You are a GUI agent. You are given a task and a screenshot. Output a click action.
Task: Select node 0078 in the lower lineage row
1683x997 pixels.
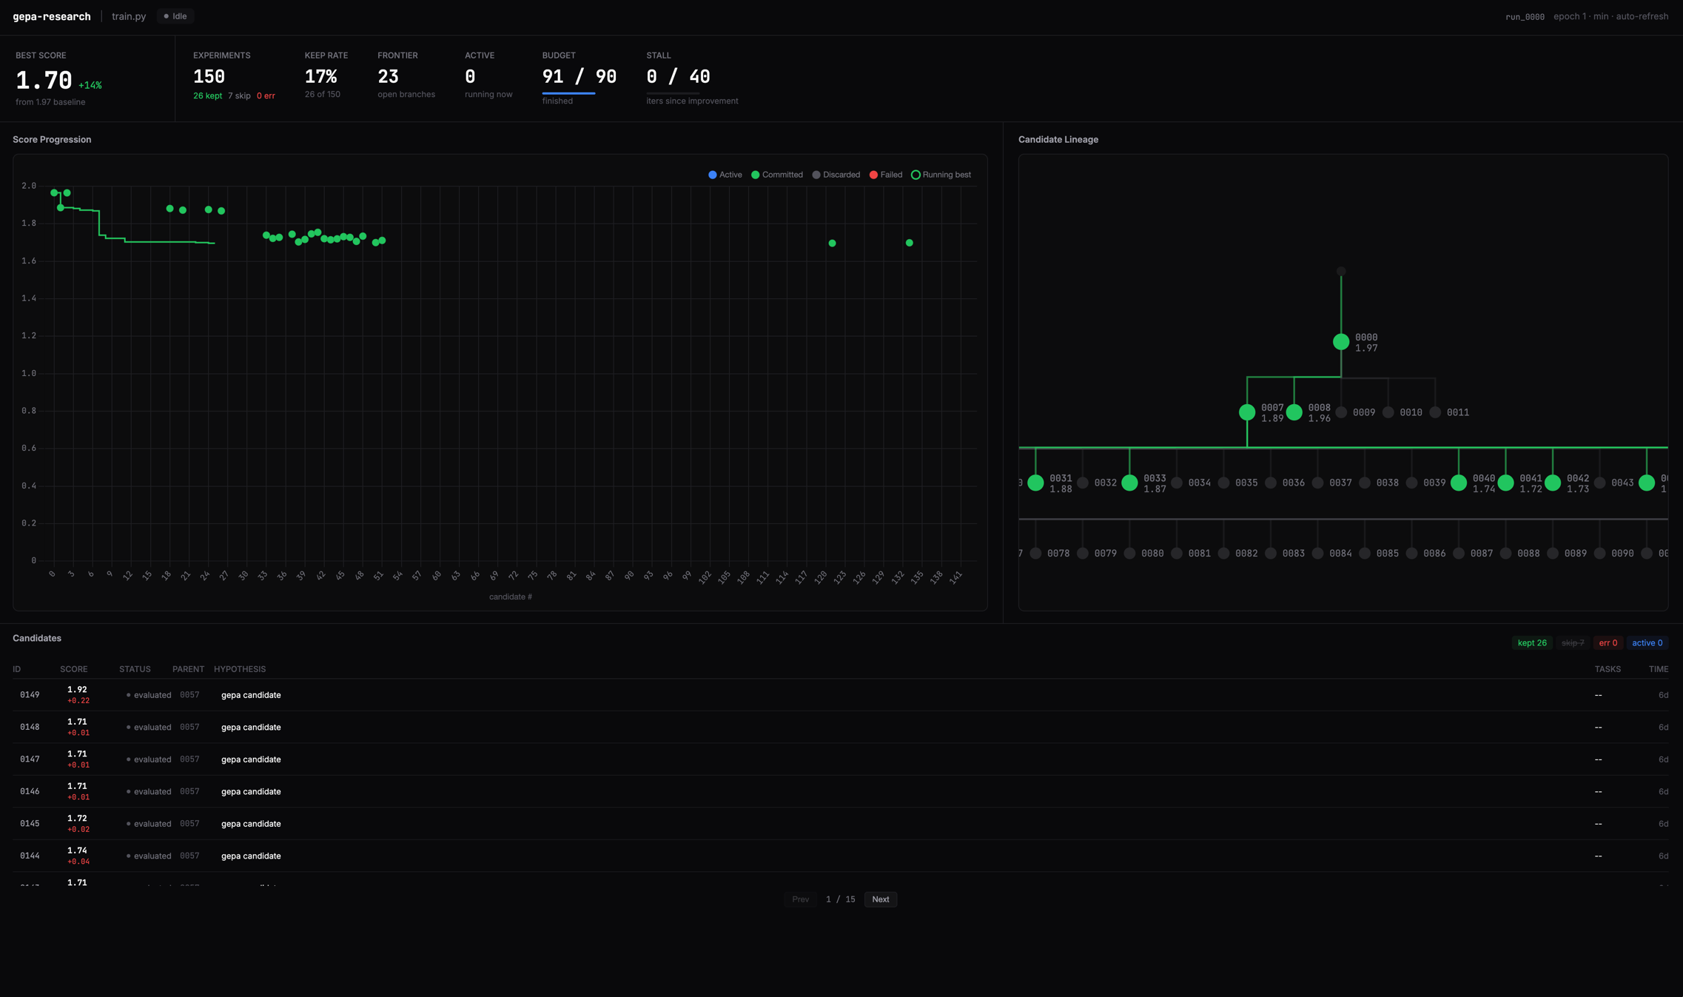point(1035,553)
